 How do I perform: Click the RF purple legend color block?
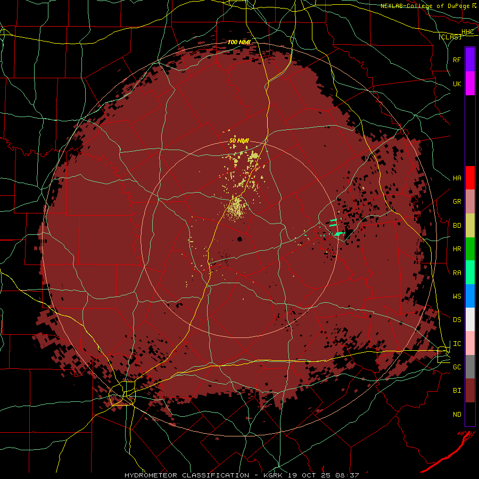(x=470, y=60)
